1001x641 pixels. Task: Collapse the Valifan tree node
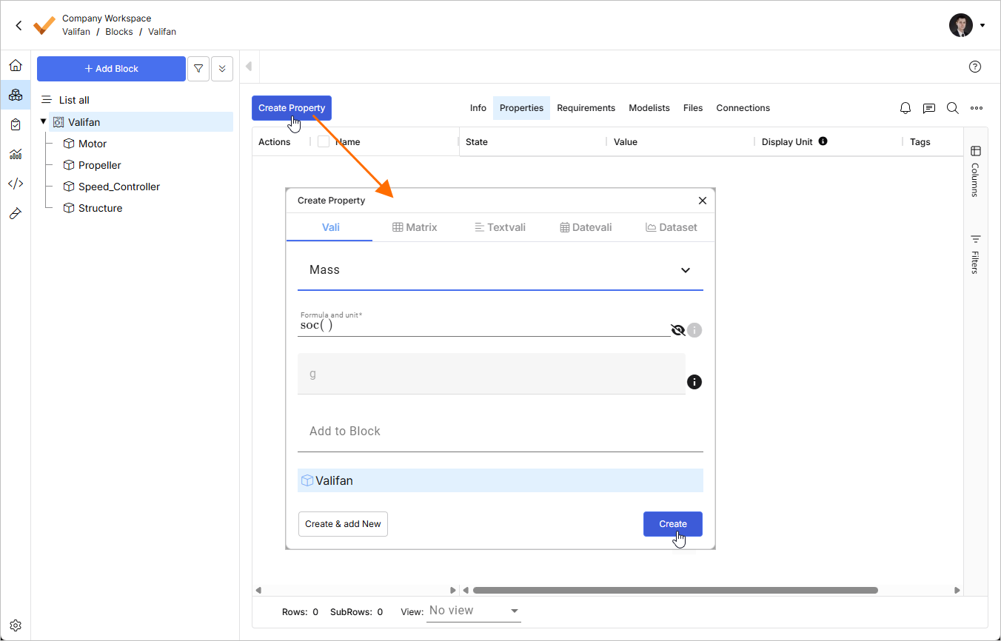point(44,122)
